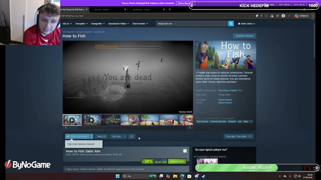Screen dimensions: 321x180
Task: Open the Göz at menu
Action: click(67, 23)
